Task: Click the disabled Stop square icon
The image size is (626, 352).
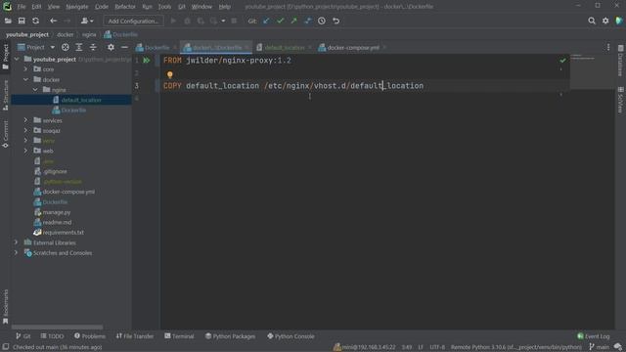Action: [x=234, y=21]
